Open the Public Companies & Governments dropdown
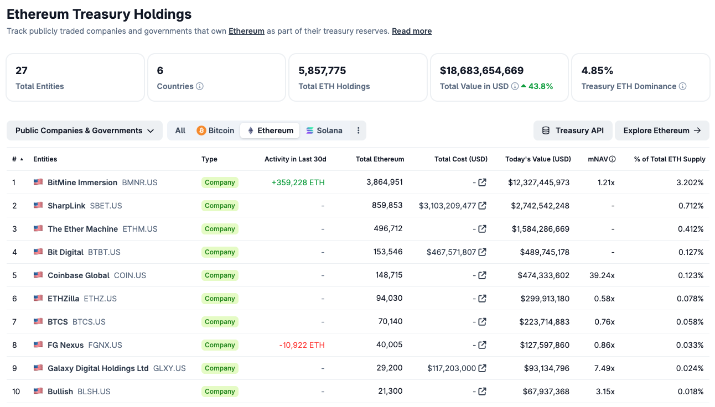The width and height of the screenshot is (715, 407). (x=84, y=131)
